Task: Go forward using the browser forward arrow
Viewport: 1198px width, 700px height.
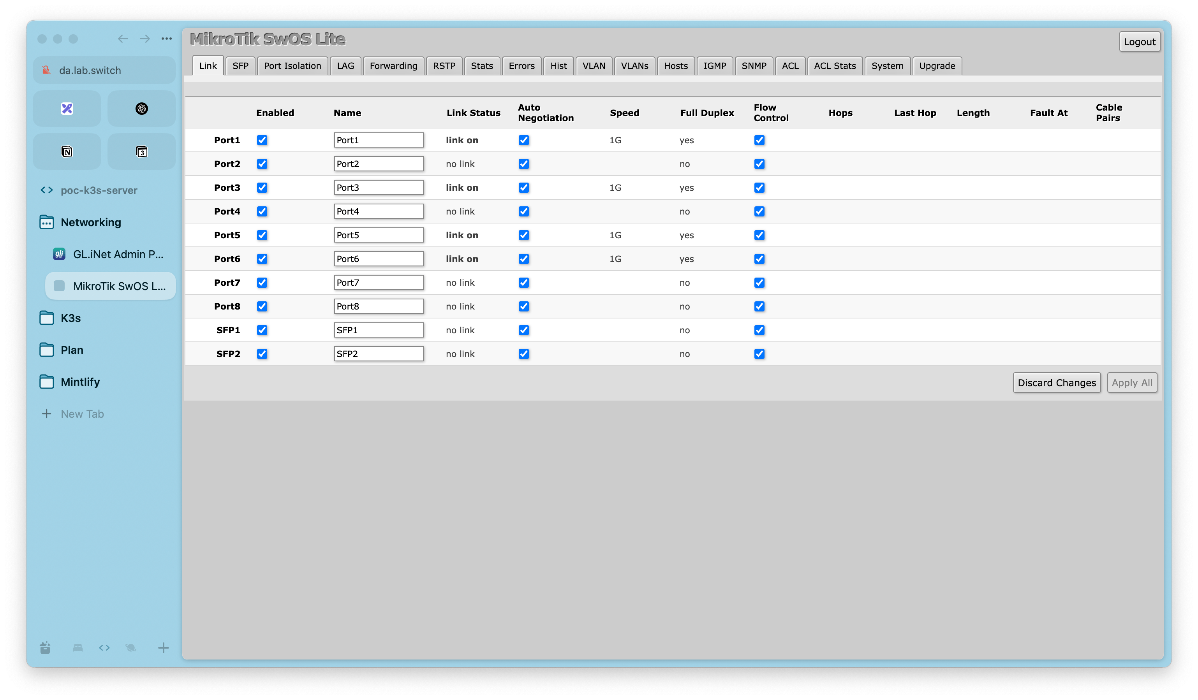Action: pos(145,39)
